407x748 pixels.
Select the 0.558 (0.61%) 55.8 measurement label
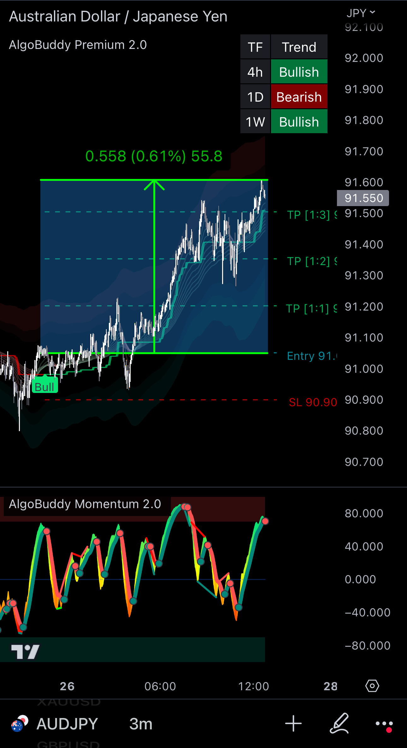click(154, 156)
